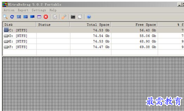Toggle boot time scan terminal icon
184x111 pixels.
pos(73,17)
